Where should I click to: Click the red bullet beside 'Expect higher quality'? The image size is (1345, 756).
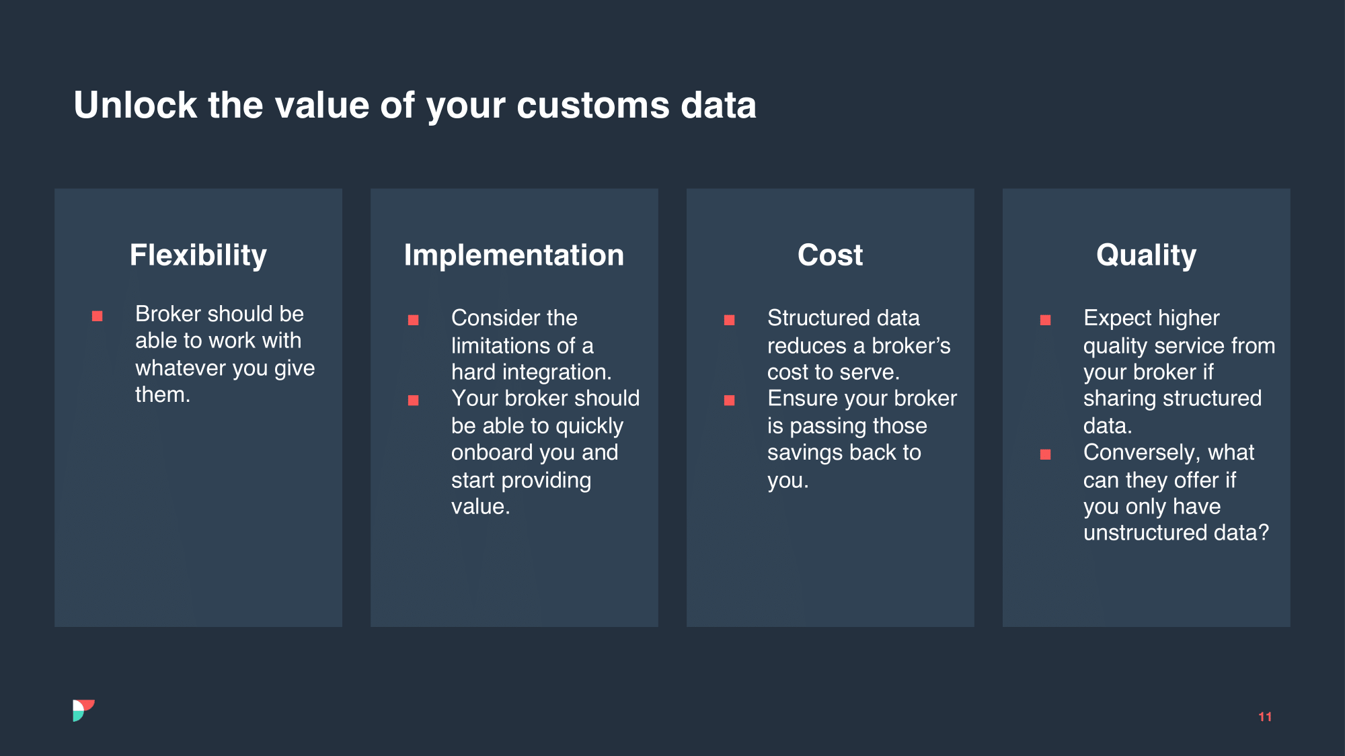(x=1046, y=320)
